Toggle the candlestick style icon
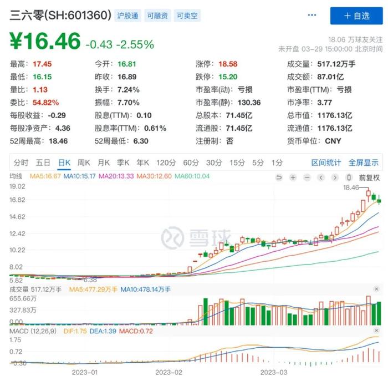 click(349, 177)
